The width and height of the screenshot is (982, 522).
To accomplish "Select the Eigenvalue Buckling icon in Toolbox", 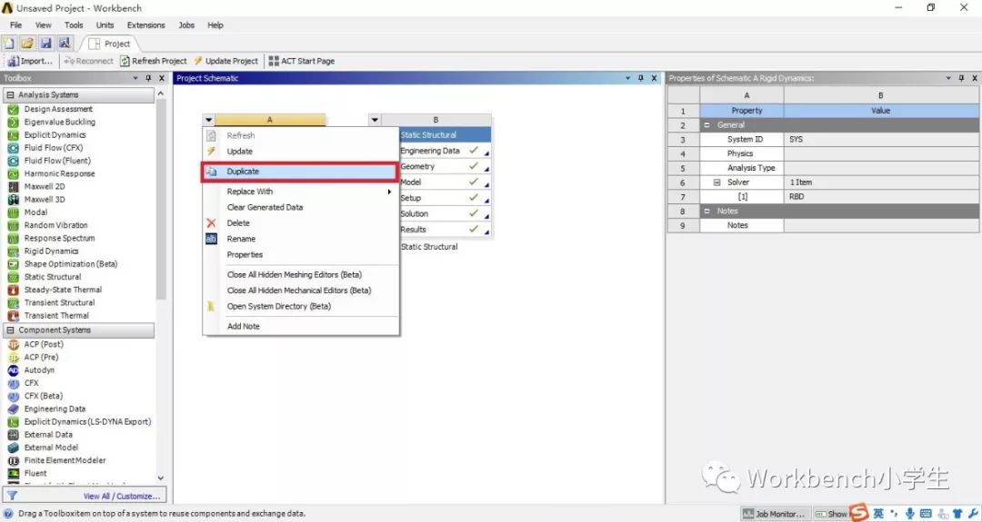I will point(13,122).
